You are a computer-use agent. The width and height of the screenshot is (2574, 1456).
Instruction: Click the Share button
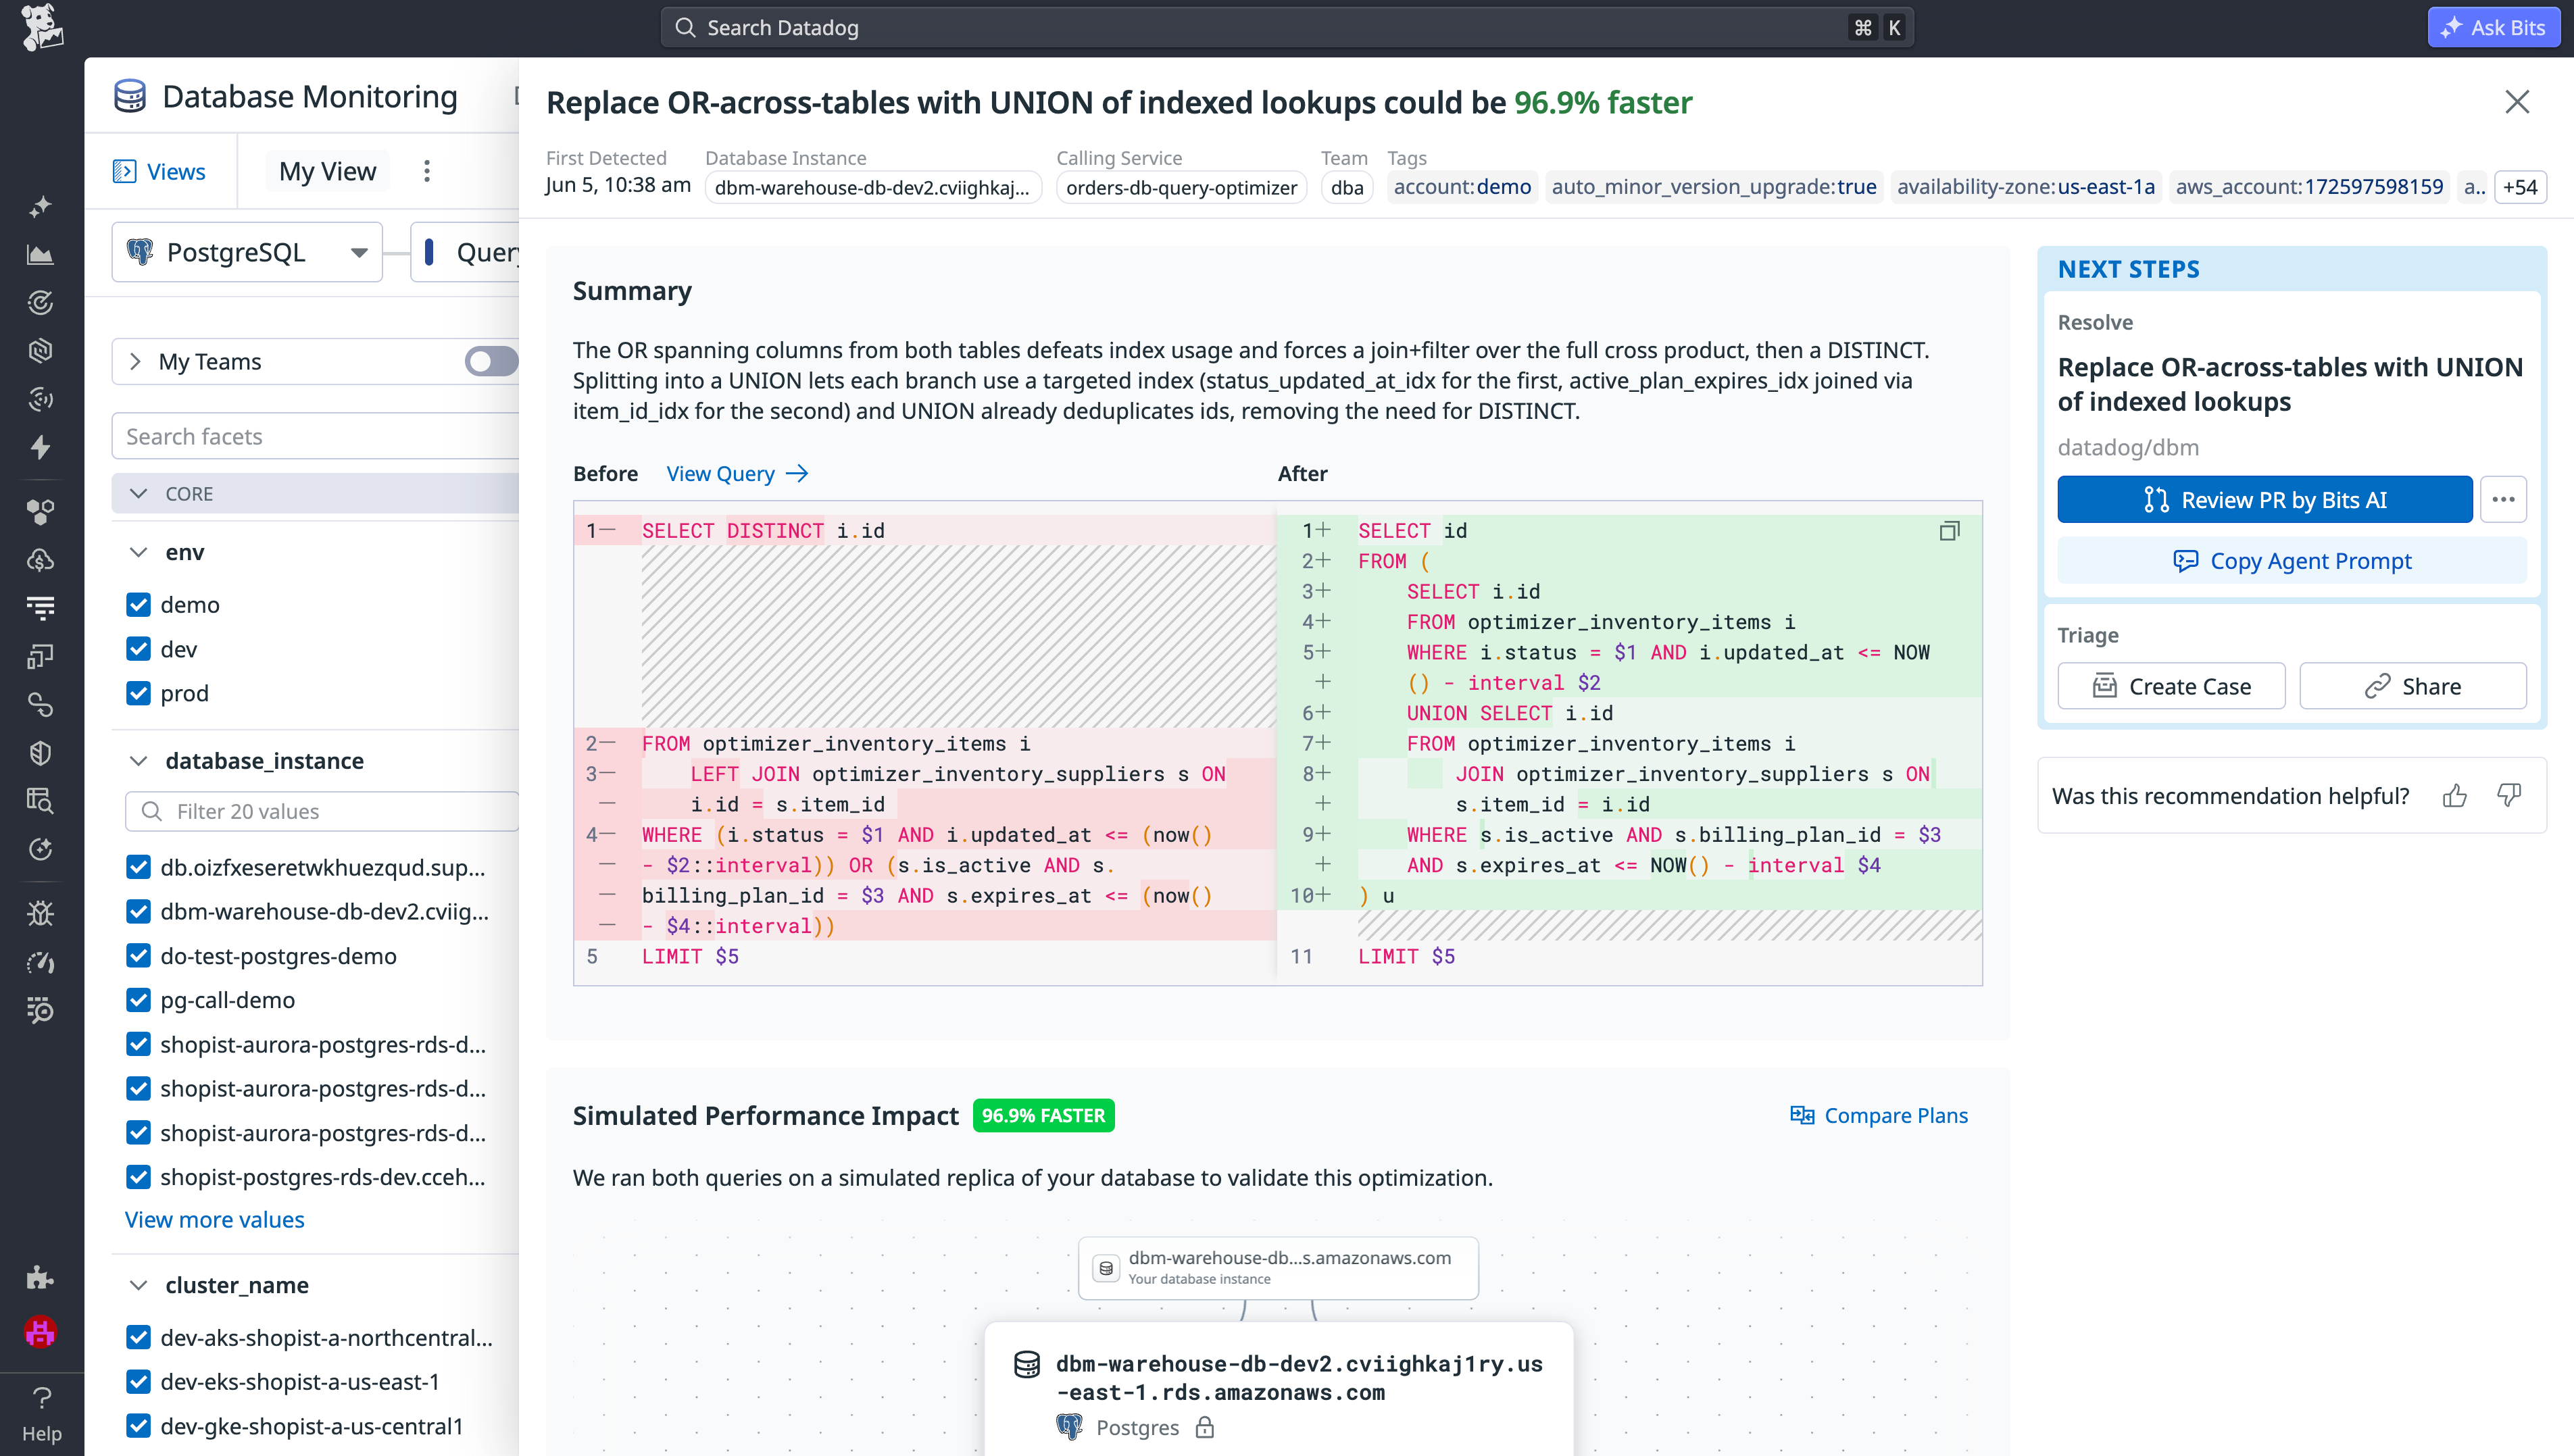2412,686
